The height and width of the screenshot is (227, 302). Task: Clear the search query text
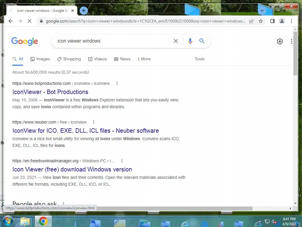click(175, 41)
